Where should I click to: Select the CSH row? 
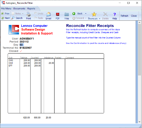click(x=56, y=63)
